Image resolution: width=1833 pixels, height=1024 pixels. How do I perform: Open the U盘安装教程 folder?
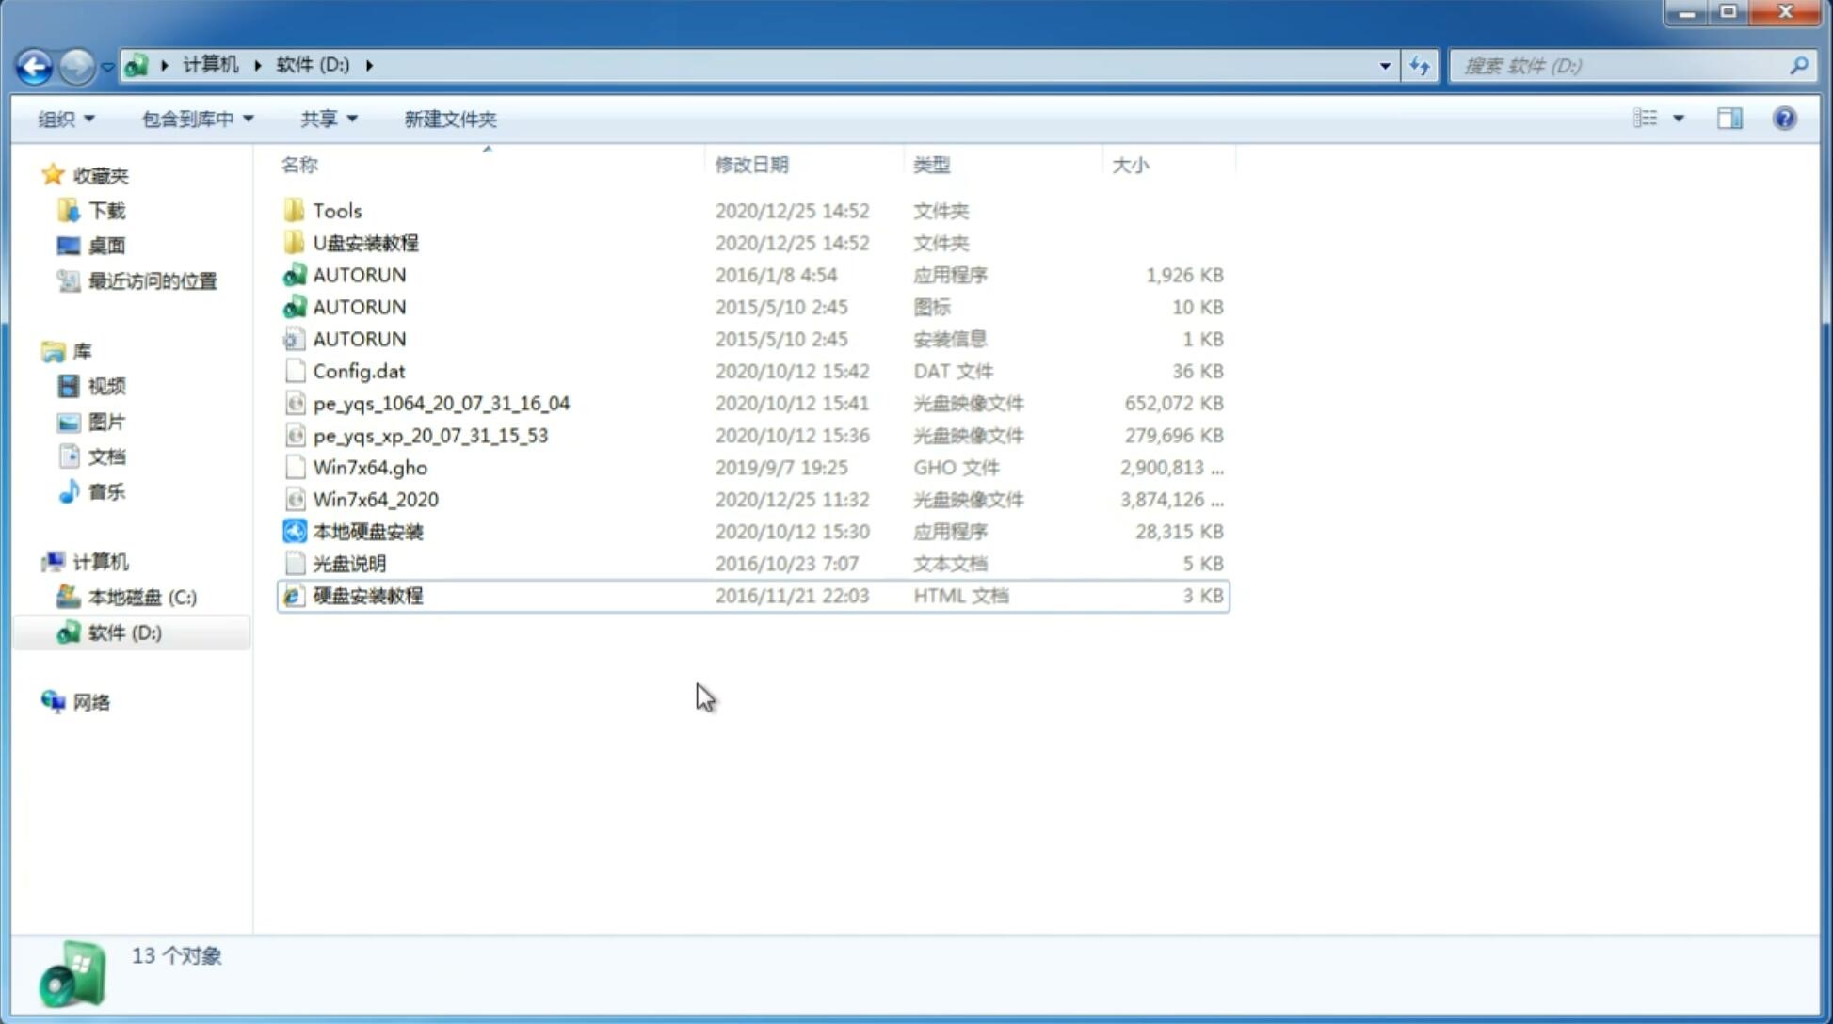click(365, 242)
